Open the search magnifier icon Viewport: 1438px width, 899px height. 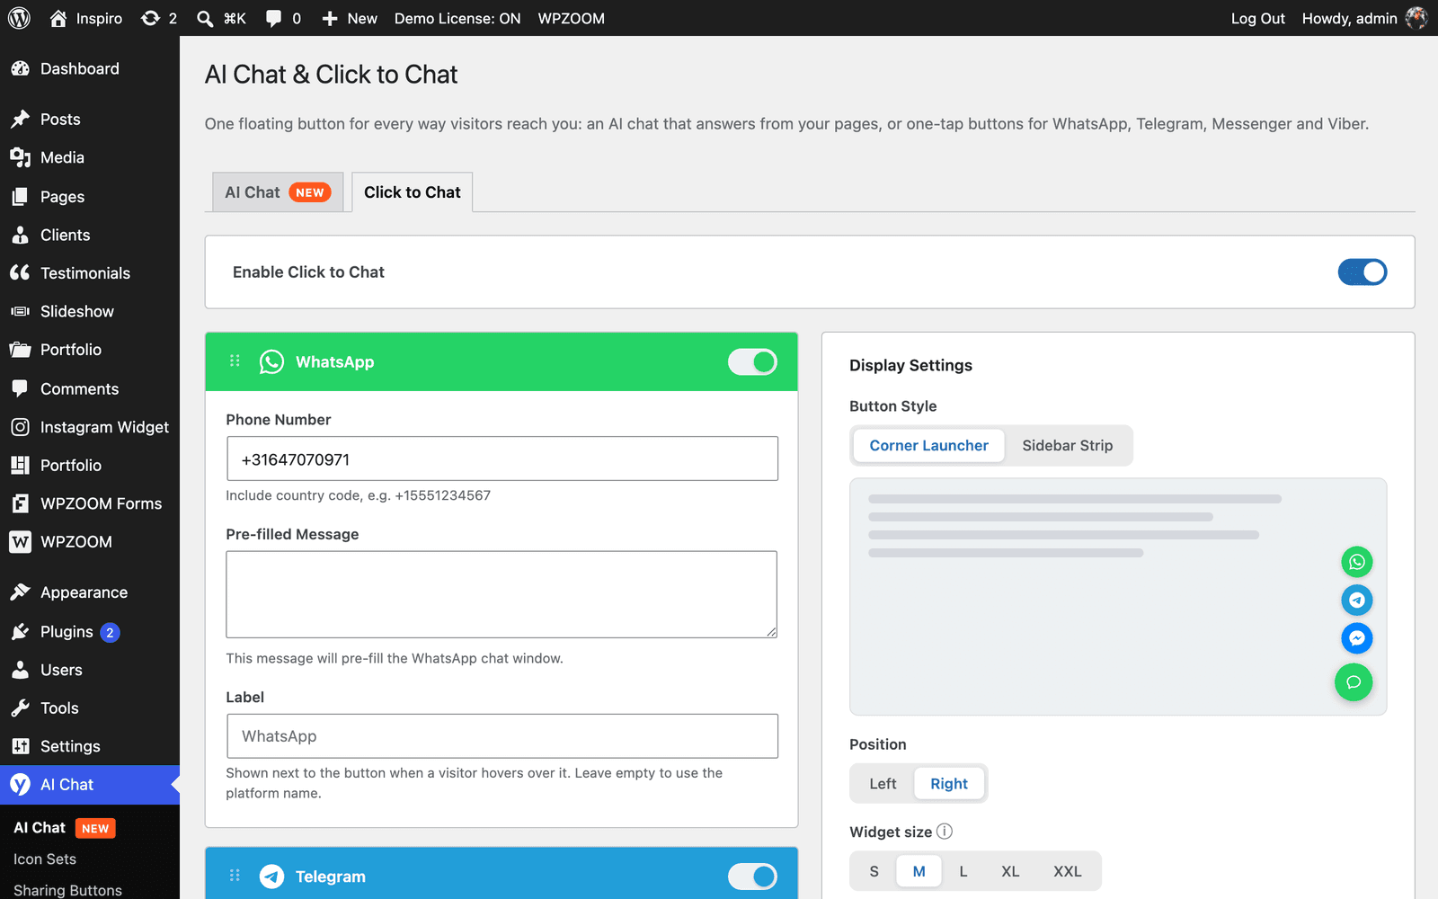205,19
